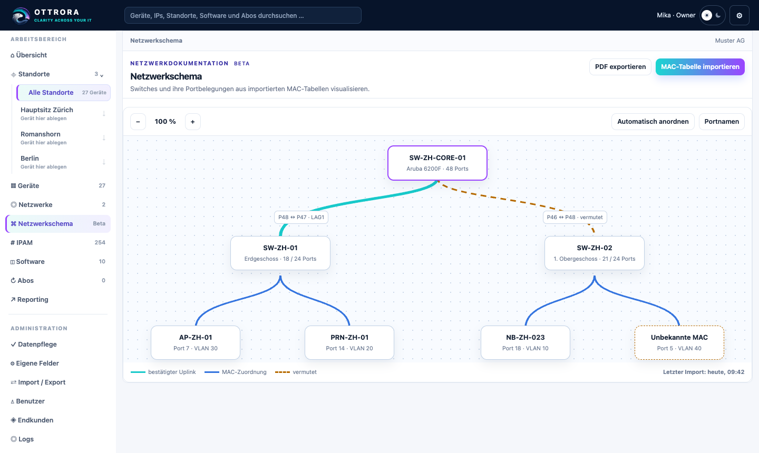This screenshot has width=759, height=453.
Task: Open the Reporting section
Action: tap(58, 300)
